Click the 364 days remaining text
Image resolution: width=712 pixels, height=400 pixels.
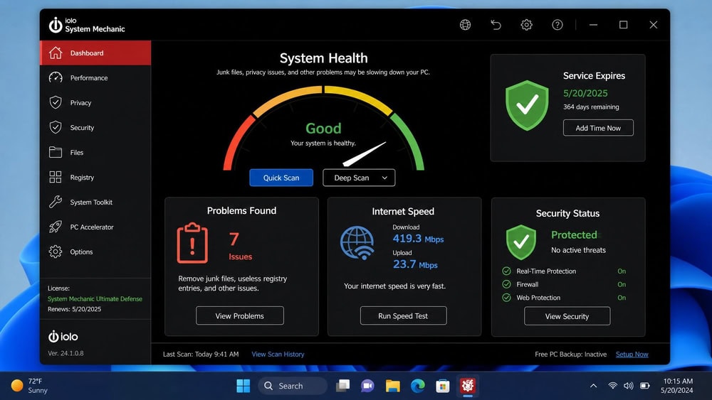click(x=591, y=107)
